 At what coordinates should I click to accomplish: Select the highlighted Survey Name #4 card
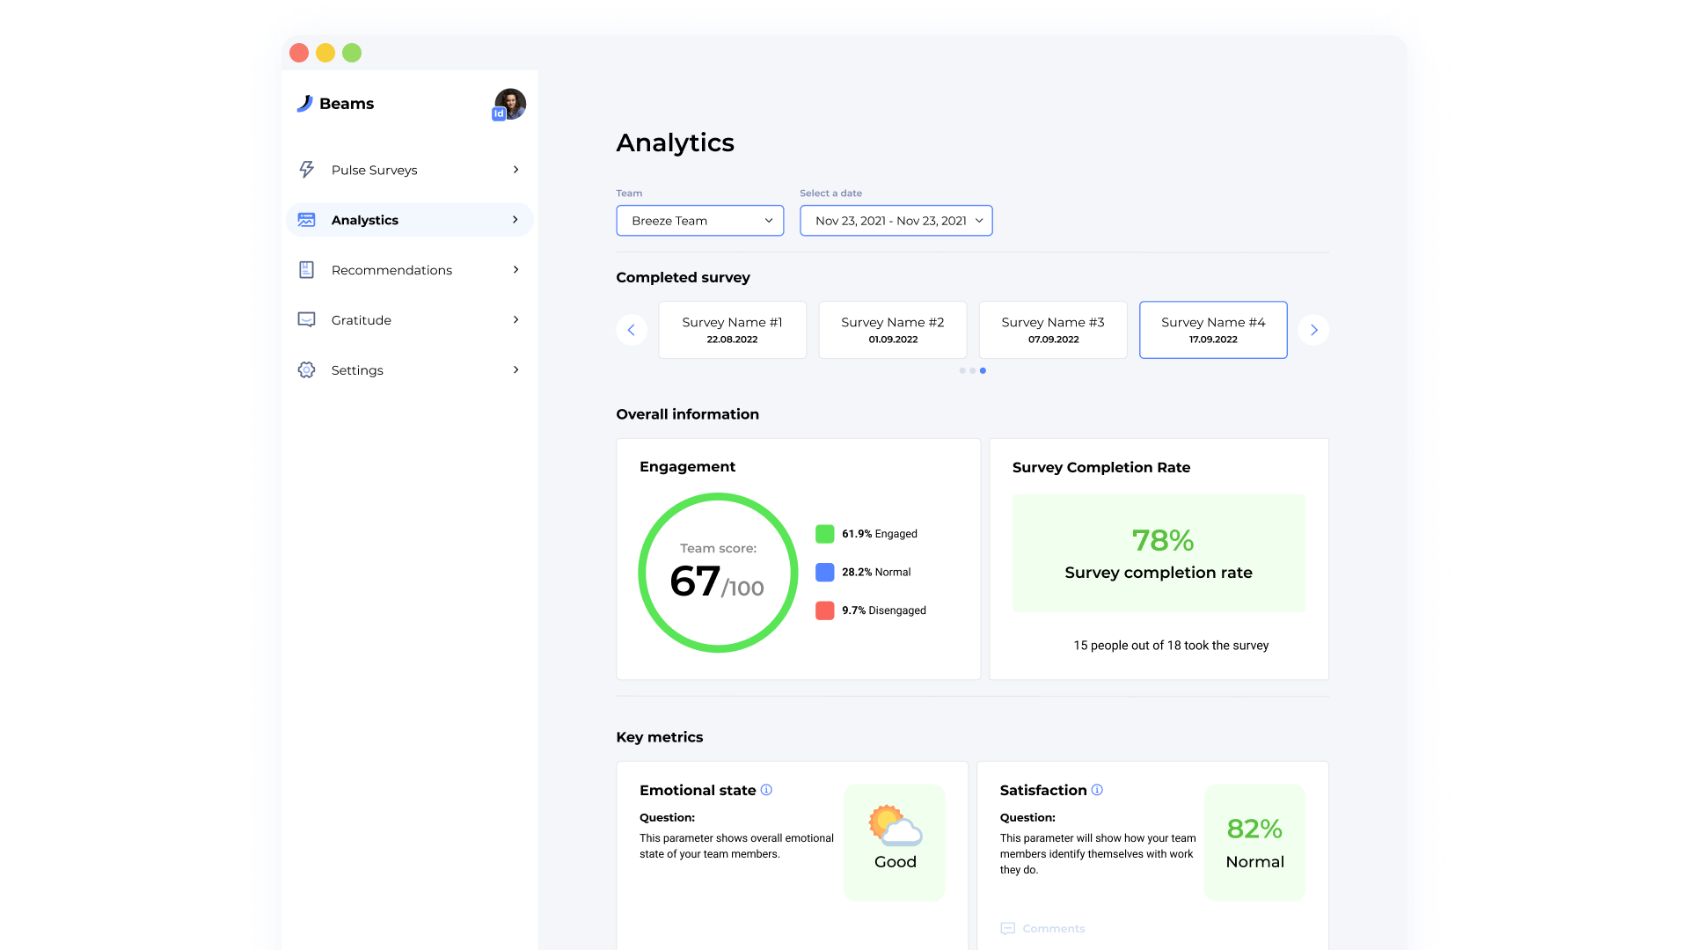1213,330
